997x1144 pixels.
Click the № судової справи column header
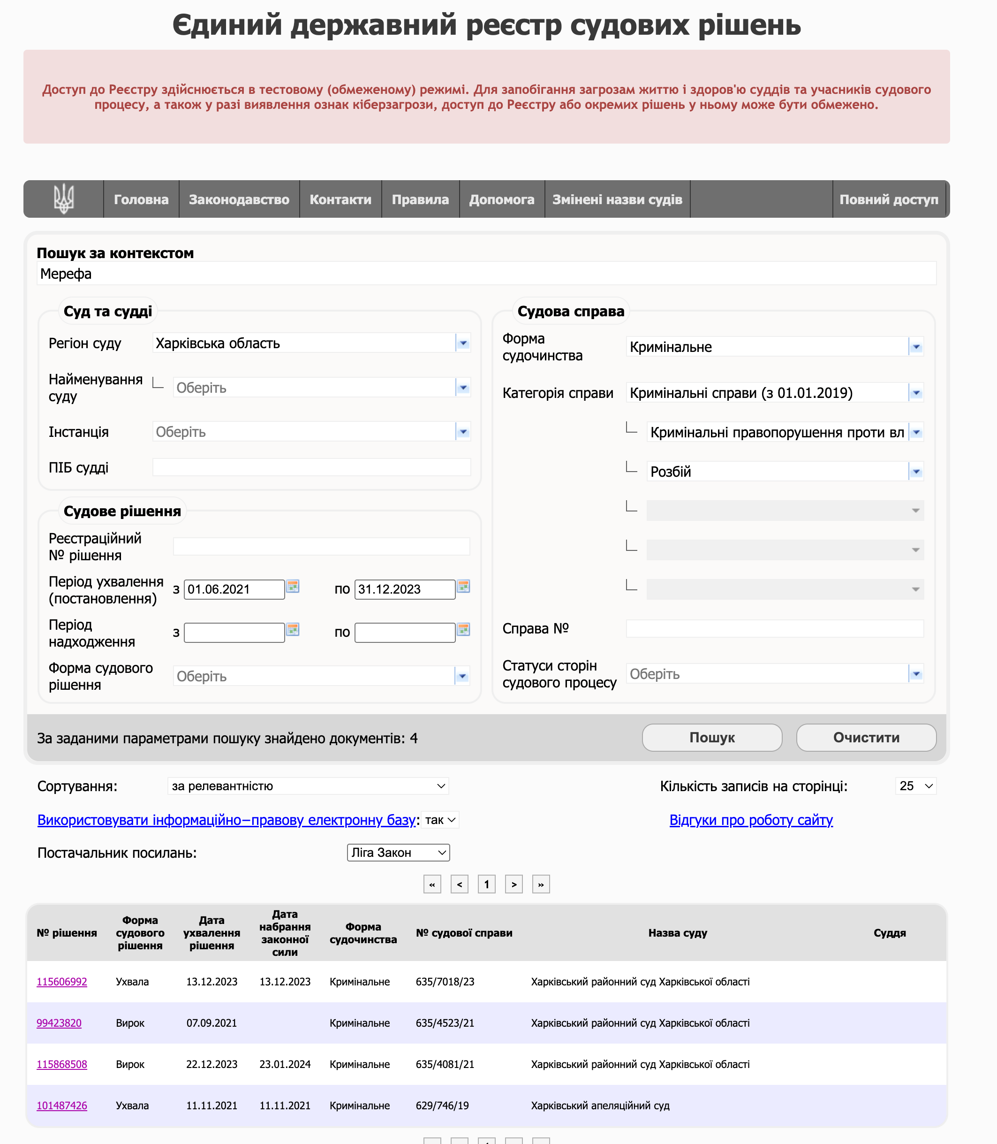click(464, 932)
